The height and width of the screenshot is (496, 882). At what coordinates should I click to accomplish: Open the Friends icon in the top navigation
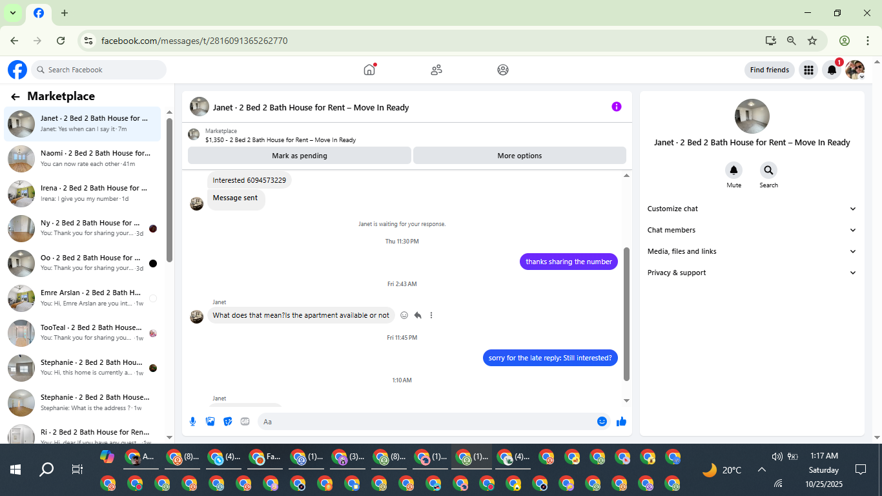[x=436, y=70]
